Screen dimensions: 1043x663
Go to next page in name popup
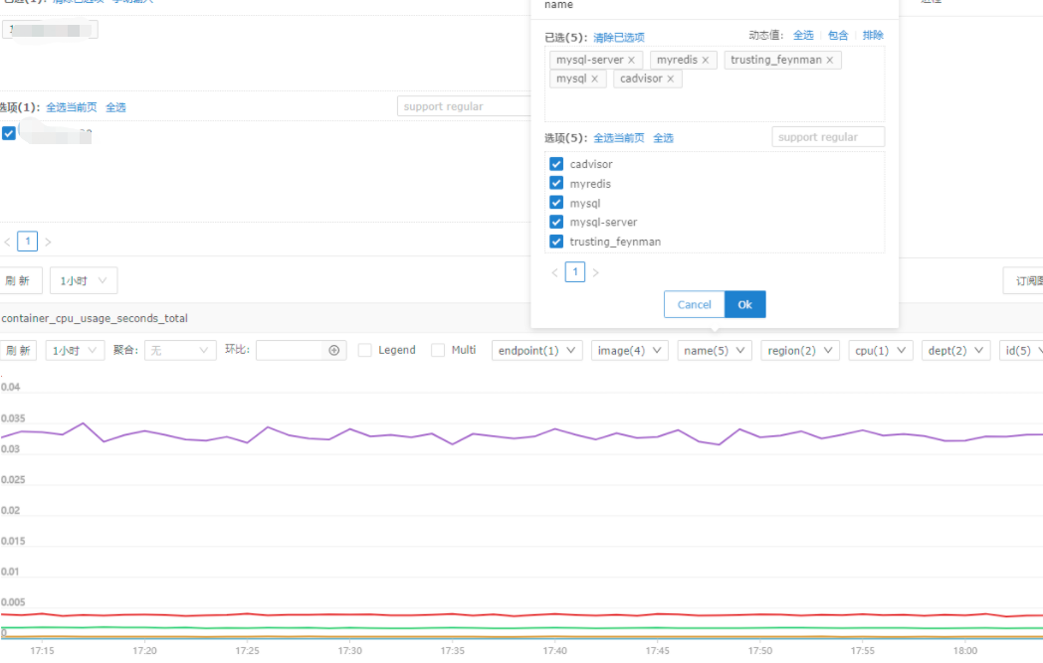tap(596, 272)
